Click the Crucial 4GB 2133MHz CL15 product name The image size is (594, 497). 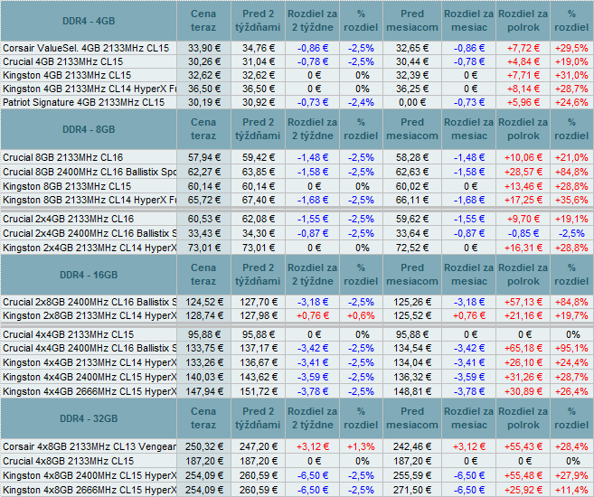tap(63, 61)
